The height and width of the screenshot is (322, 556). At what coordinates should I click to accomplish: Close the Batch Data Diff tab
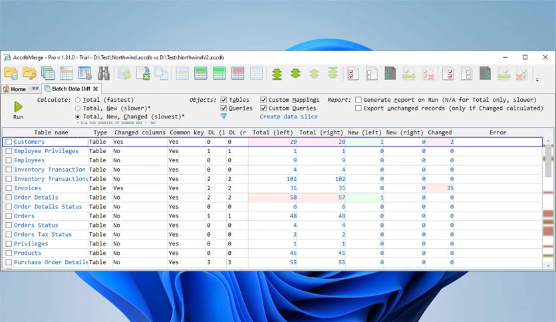point(95,88)
